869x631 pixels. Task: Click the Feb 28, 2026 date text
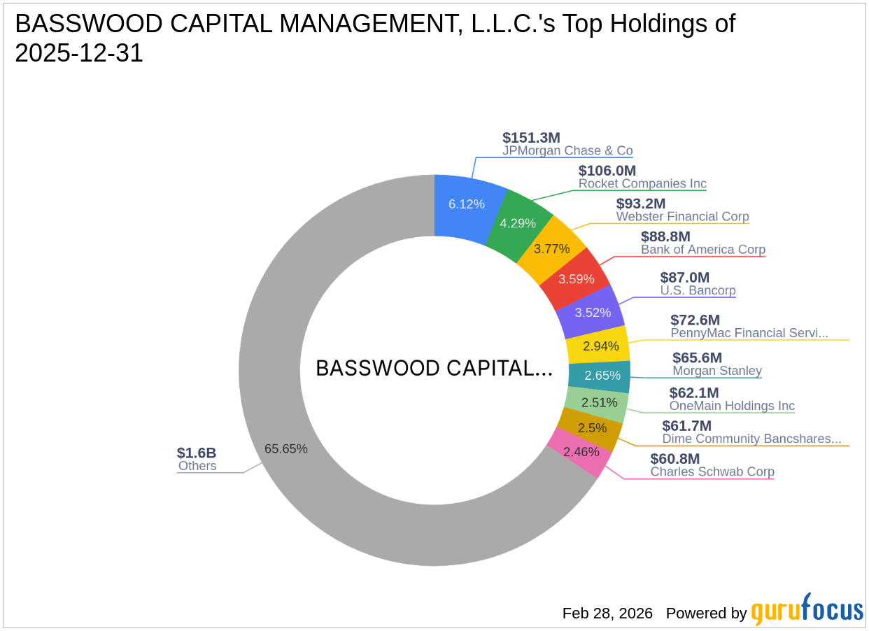606,613
